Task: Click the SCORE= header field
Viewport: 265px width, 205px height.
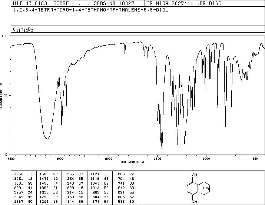Action: pyautogui.click(x=72, y=3)
